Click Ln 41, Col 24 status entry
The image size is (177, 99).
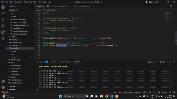pyautogui.click(x=123, y=92)
